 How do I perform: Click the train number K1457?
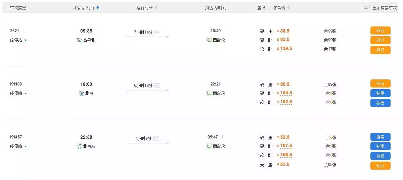tap(16, 137)
